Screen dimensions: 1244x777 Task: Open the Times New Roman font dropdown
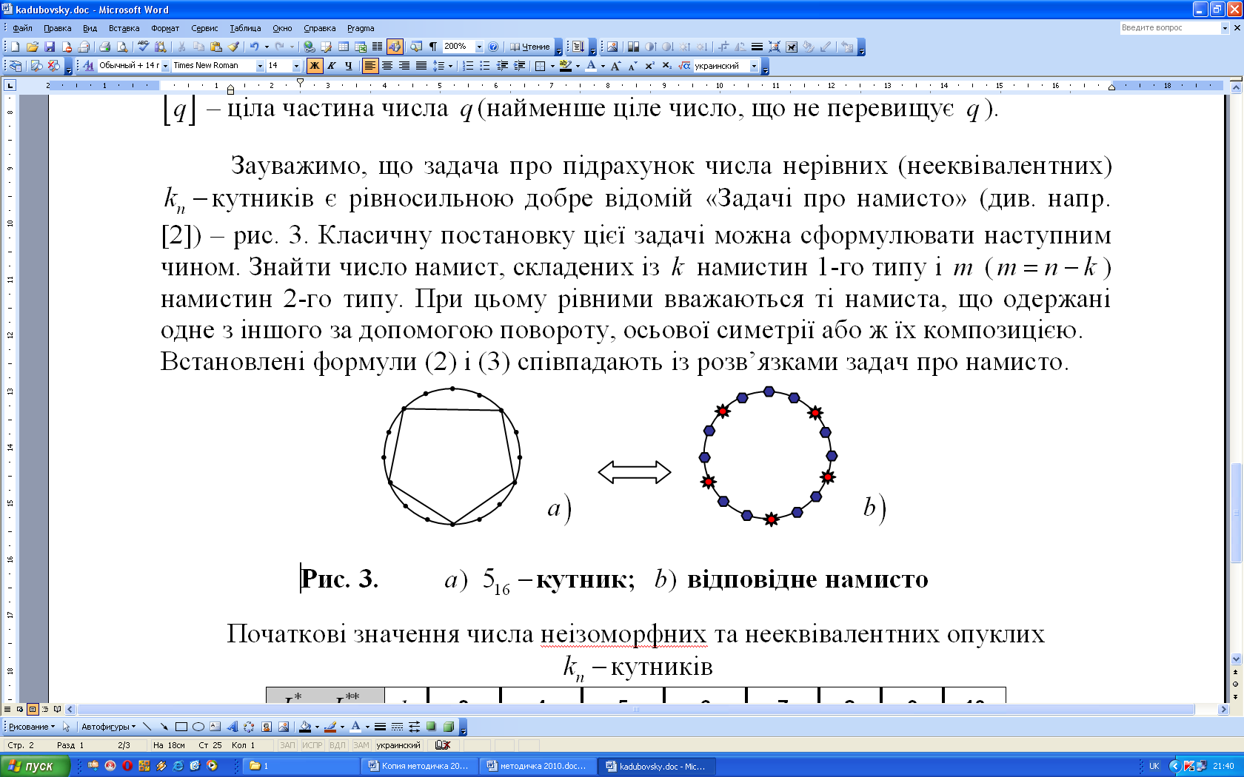(x=260, y=66)
